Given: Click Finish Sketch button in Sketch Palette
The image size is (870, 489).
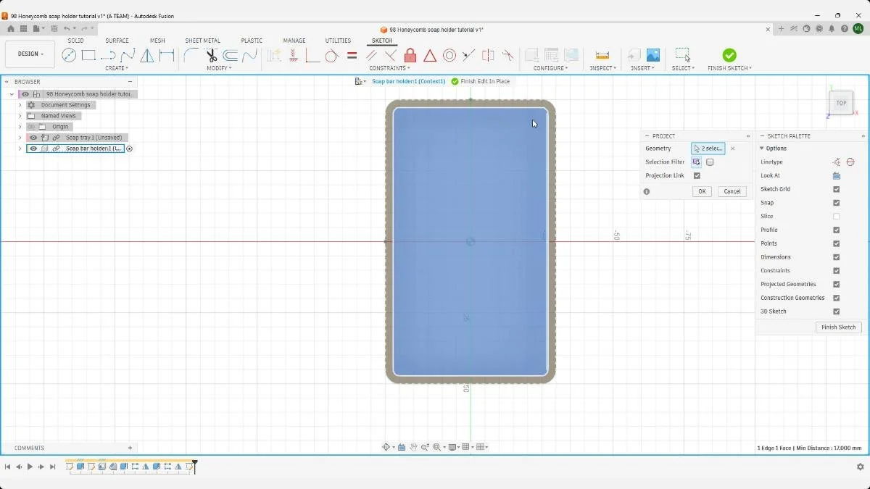Looking at the screenshot, I should [838, 327].
